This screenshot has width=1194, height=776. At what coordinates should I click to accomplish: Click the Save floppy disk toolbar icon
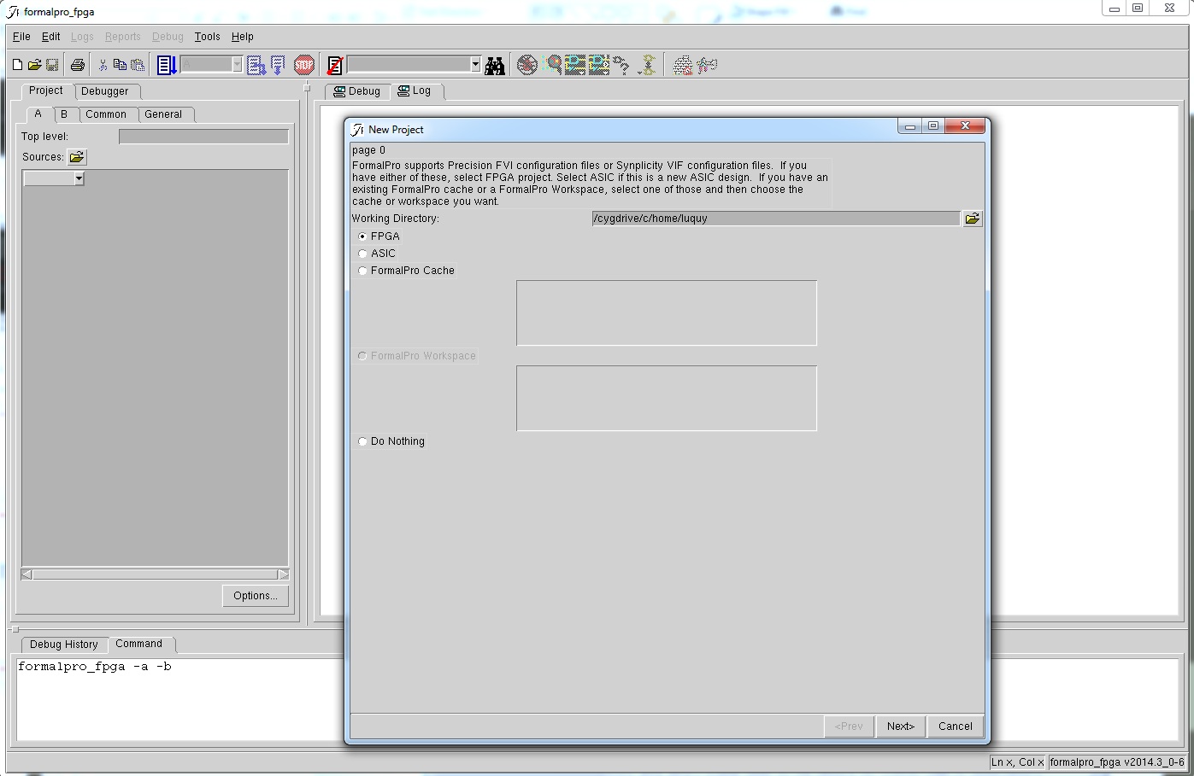[x=52, y=65]
